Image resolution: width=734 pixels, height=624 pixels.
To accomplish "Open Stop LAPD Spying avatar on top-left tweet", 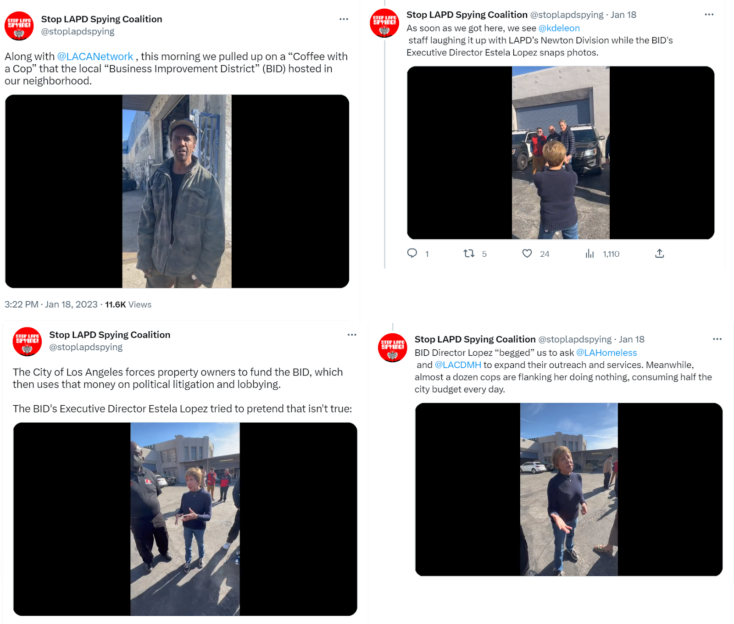I will click(x=19, y=26).
